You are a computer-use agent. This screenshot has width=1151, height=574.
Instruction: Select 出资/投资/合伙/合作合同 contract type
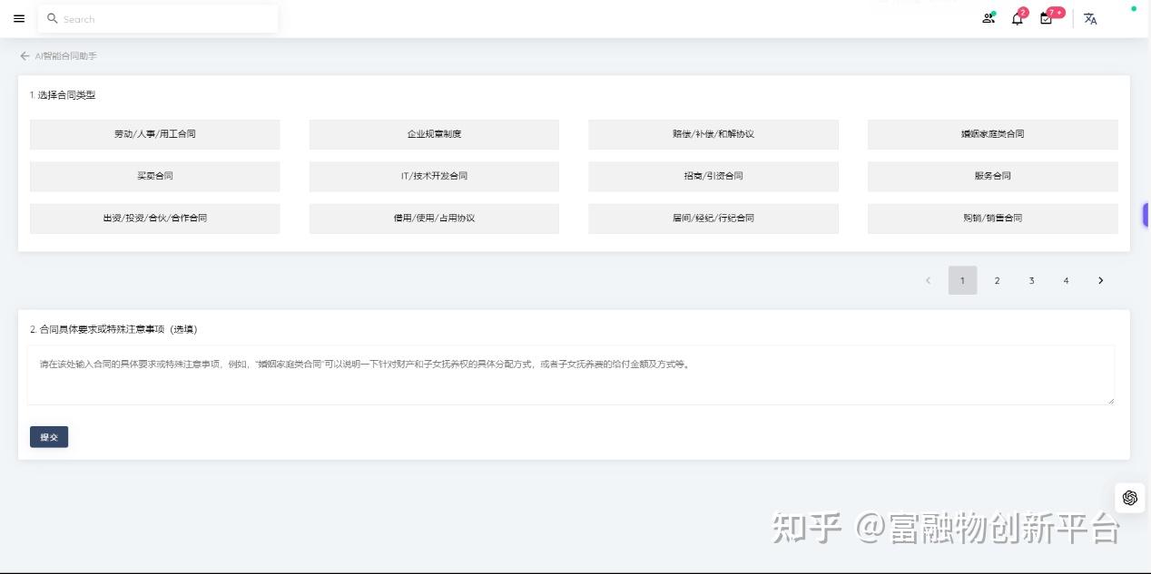[x=154, y=219]
